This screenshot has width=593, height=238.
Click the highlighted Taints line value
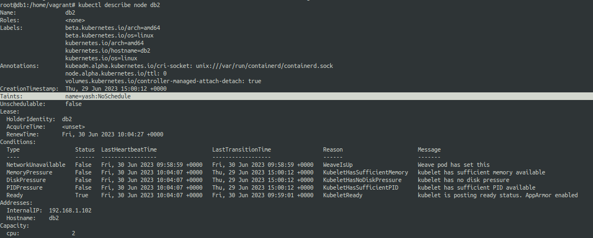(x=98, y=96)
